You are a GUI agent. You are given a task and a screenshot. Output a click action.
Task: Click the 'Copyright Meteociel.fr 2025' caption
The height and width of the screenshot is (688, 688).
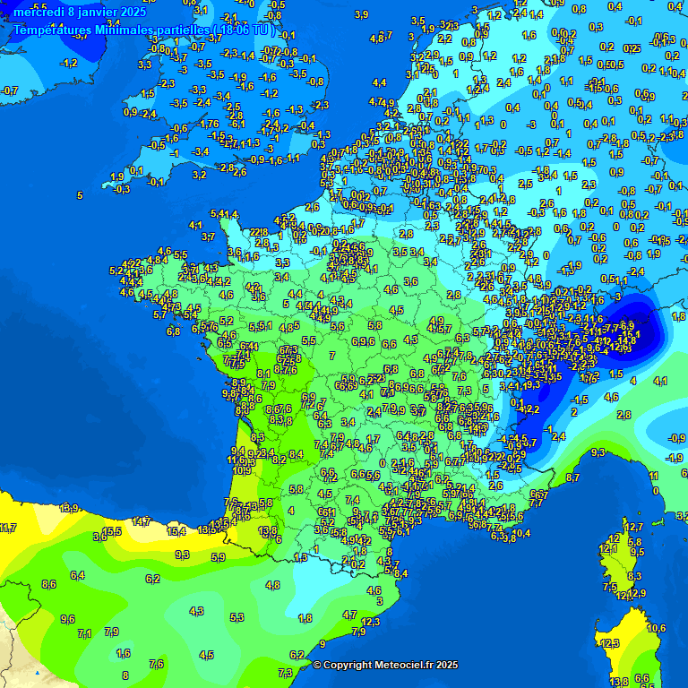point(386,665)
